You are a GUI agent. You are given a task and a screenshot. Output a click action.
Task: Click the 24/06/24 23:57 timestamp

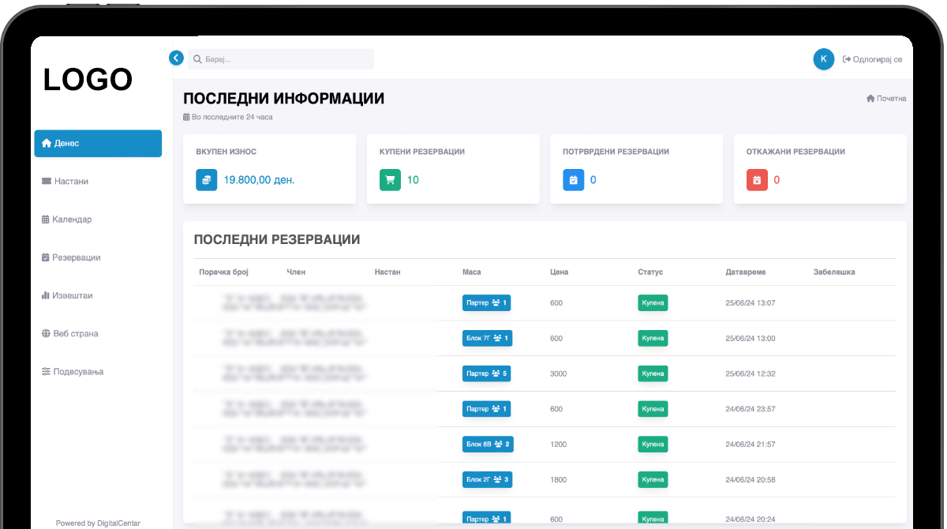[750, 409]
